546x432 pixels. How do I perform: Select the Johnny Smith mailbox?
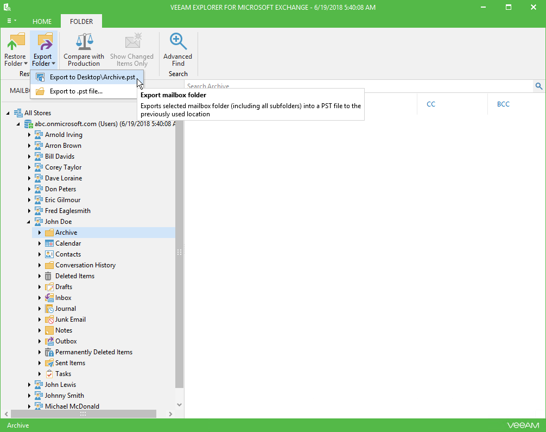[x=65, y=396]
